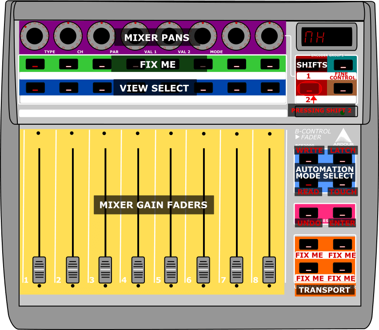The height and width of the screenshot is (330, 379).
Task: Enable Touch automation mode button
Action: tap(343, 183)
